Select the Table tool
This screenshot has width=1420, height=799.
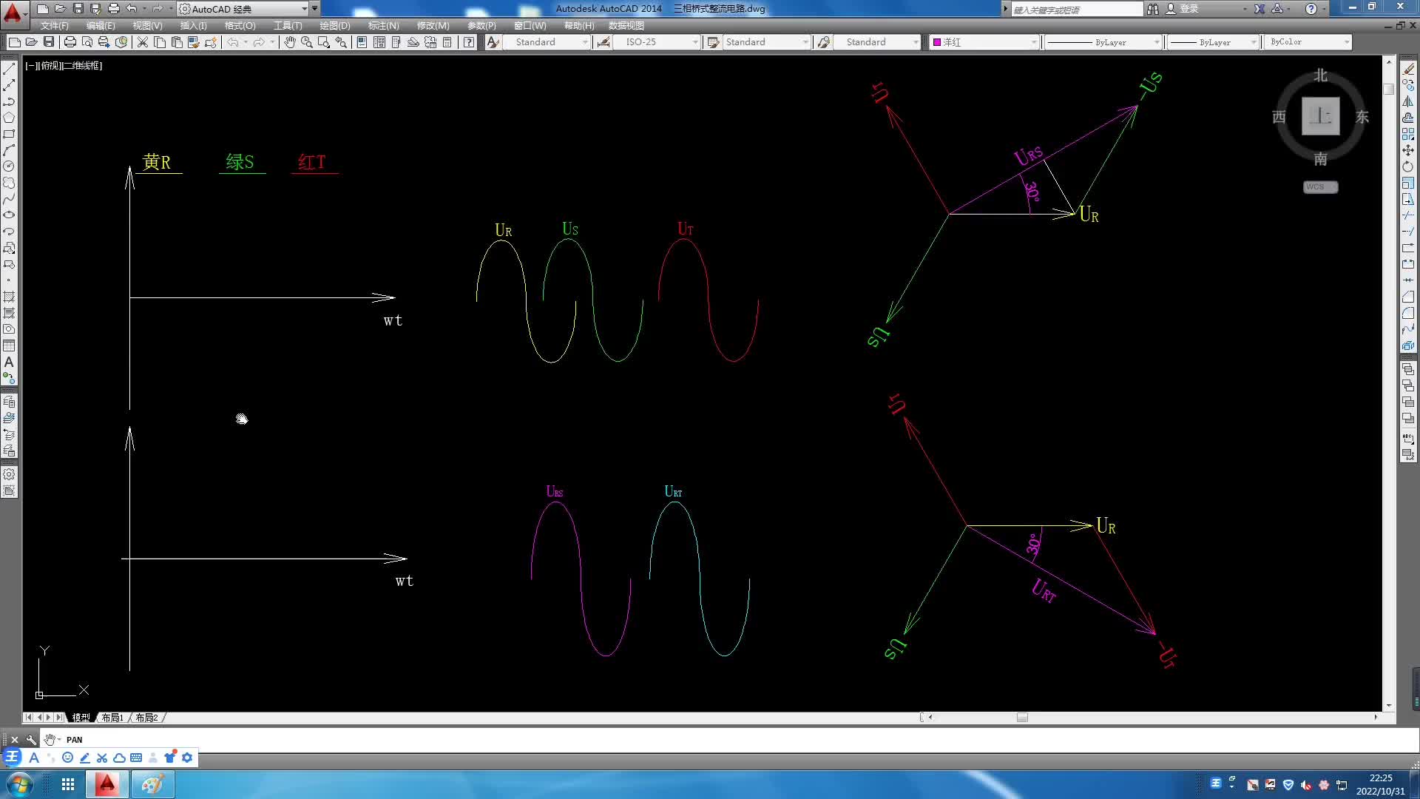coord(9,345)
